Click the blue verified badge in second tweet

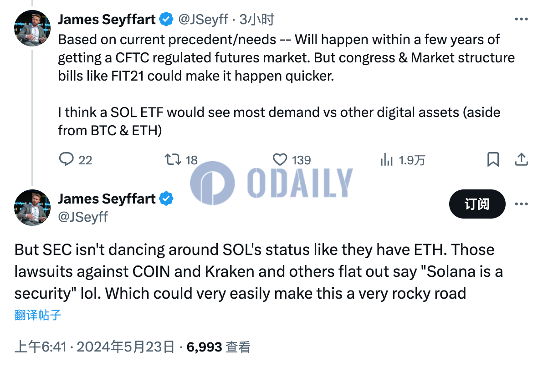pyautogui.click(x=166, y=199)
